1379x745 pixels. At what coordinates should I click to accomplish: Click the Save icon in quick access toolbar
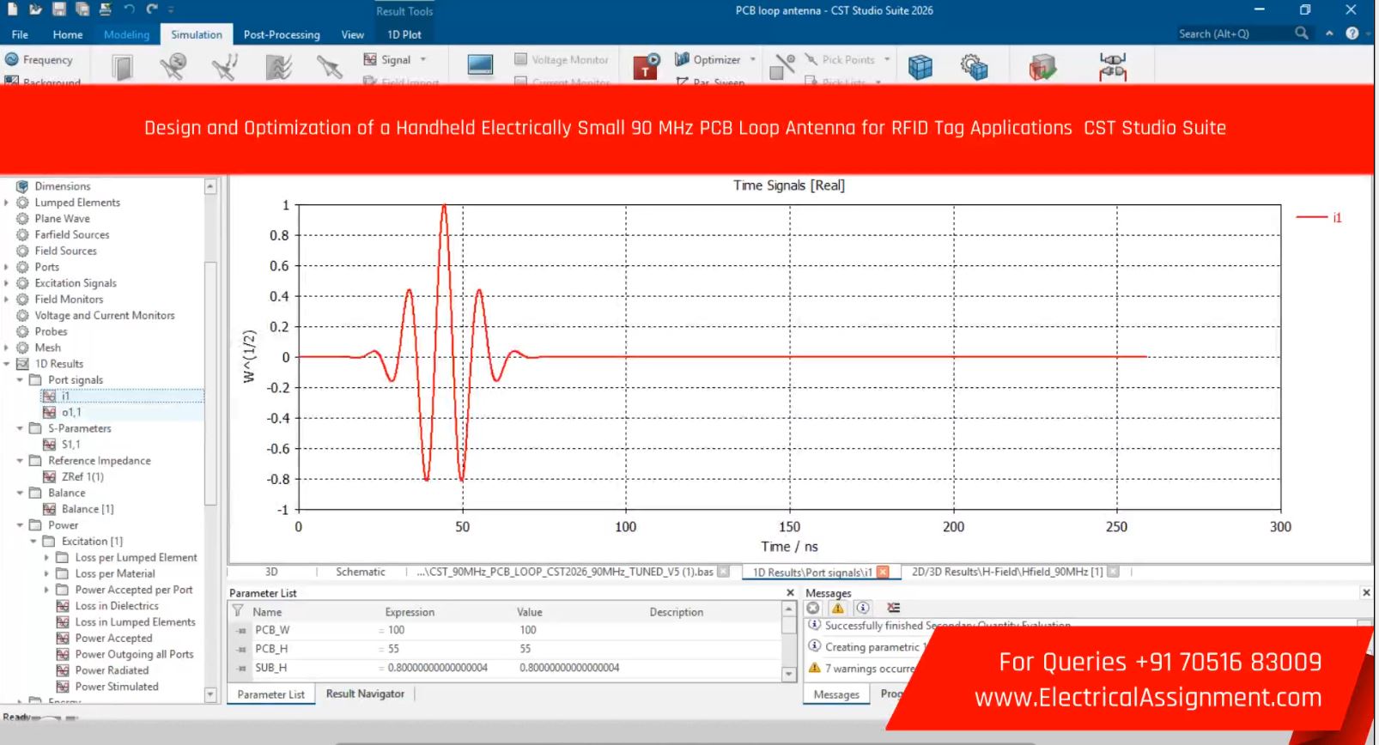[x=58, y=9]
